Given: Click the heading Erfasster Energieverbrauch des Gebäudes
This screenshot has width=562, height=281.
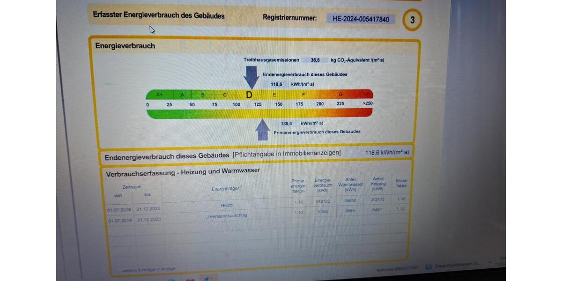Looking at the screenshot, I should 159,15.
